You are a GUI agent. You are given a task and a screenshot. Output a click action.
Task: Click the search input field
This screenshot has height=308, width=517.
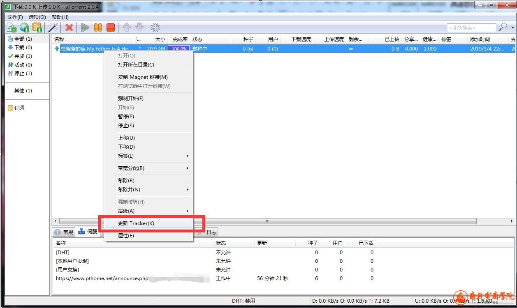(471, 28)
